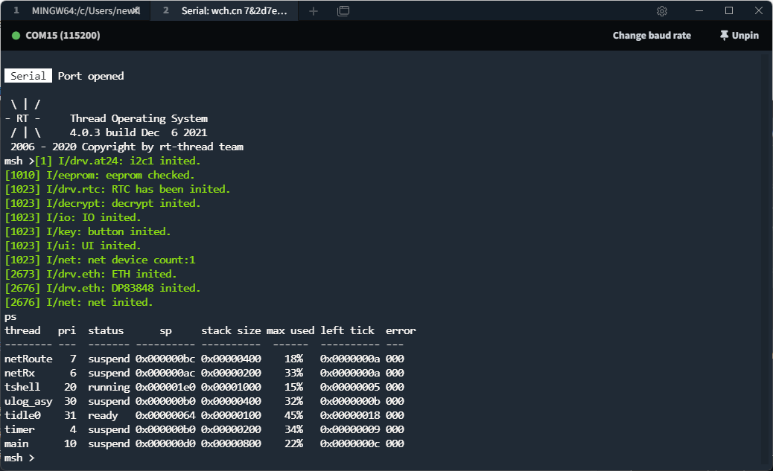Click the 'max used' column header
Screen dimensions: 773x471
click(x=290, y=330)
